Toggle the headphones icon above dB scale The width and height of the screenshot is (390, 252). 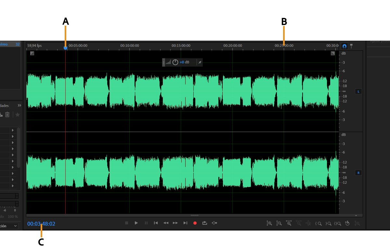(x=344, y=46)
